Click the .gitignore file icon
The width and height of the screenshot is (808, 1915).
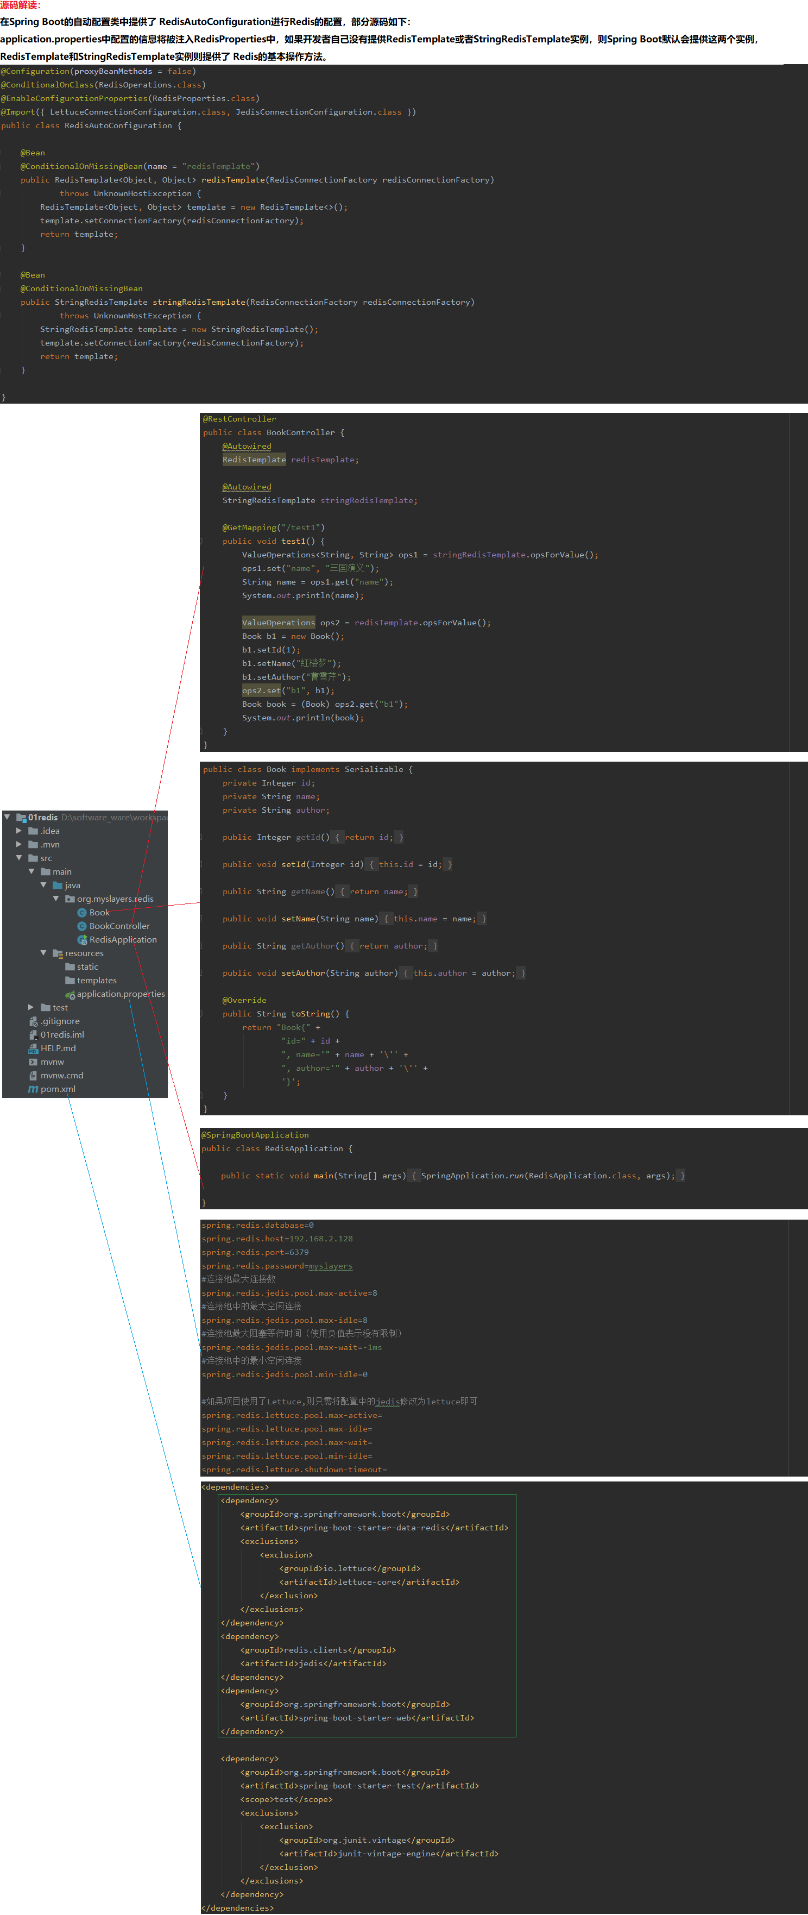pyautogui.click(x=33, y=1021)
